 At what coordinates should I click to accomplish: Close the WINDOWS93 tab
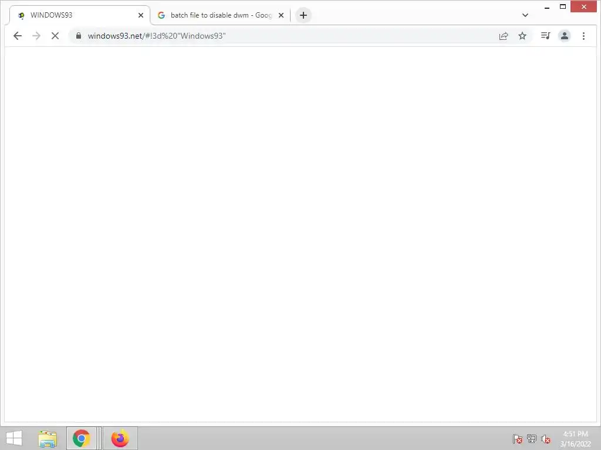141,15
